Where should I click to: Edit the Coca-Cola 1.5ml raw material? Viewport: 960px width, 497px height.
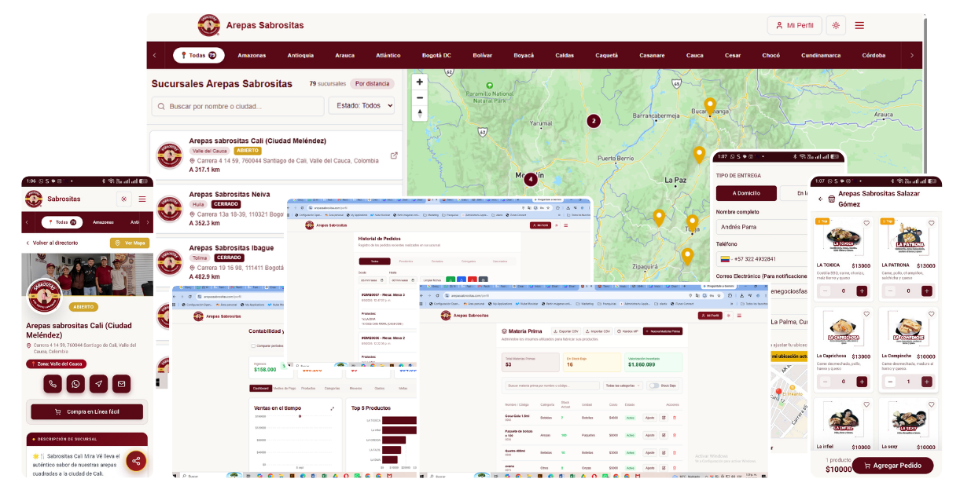(x=664, y=418)
